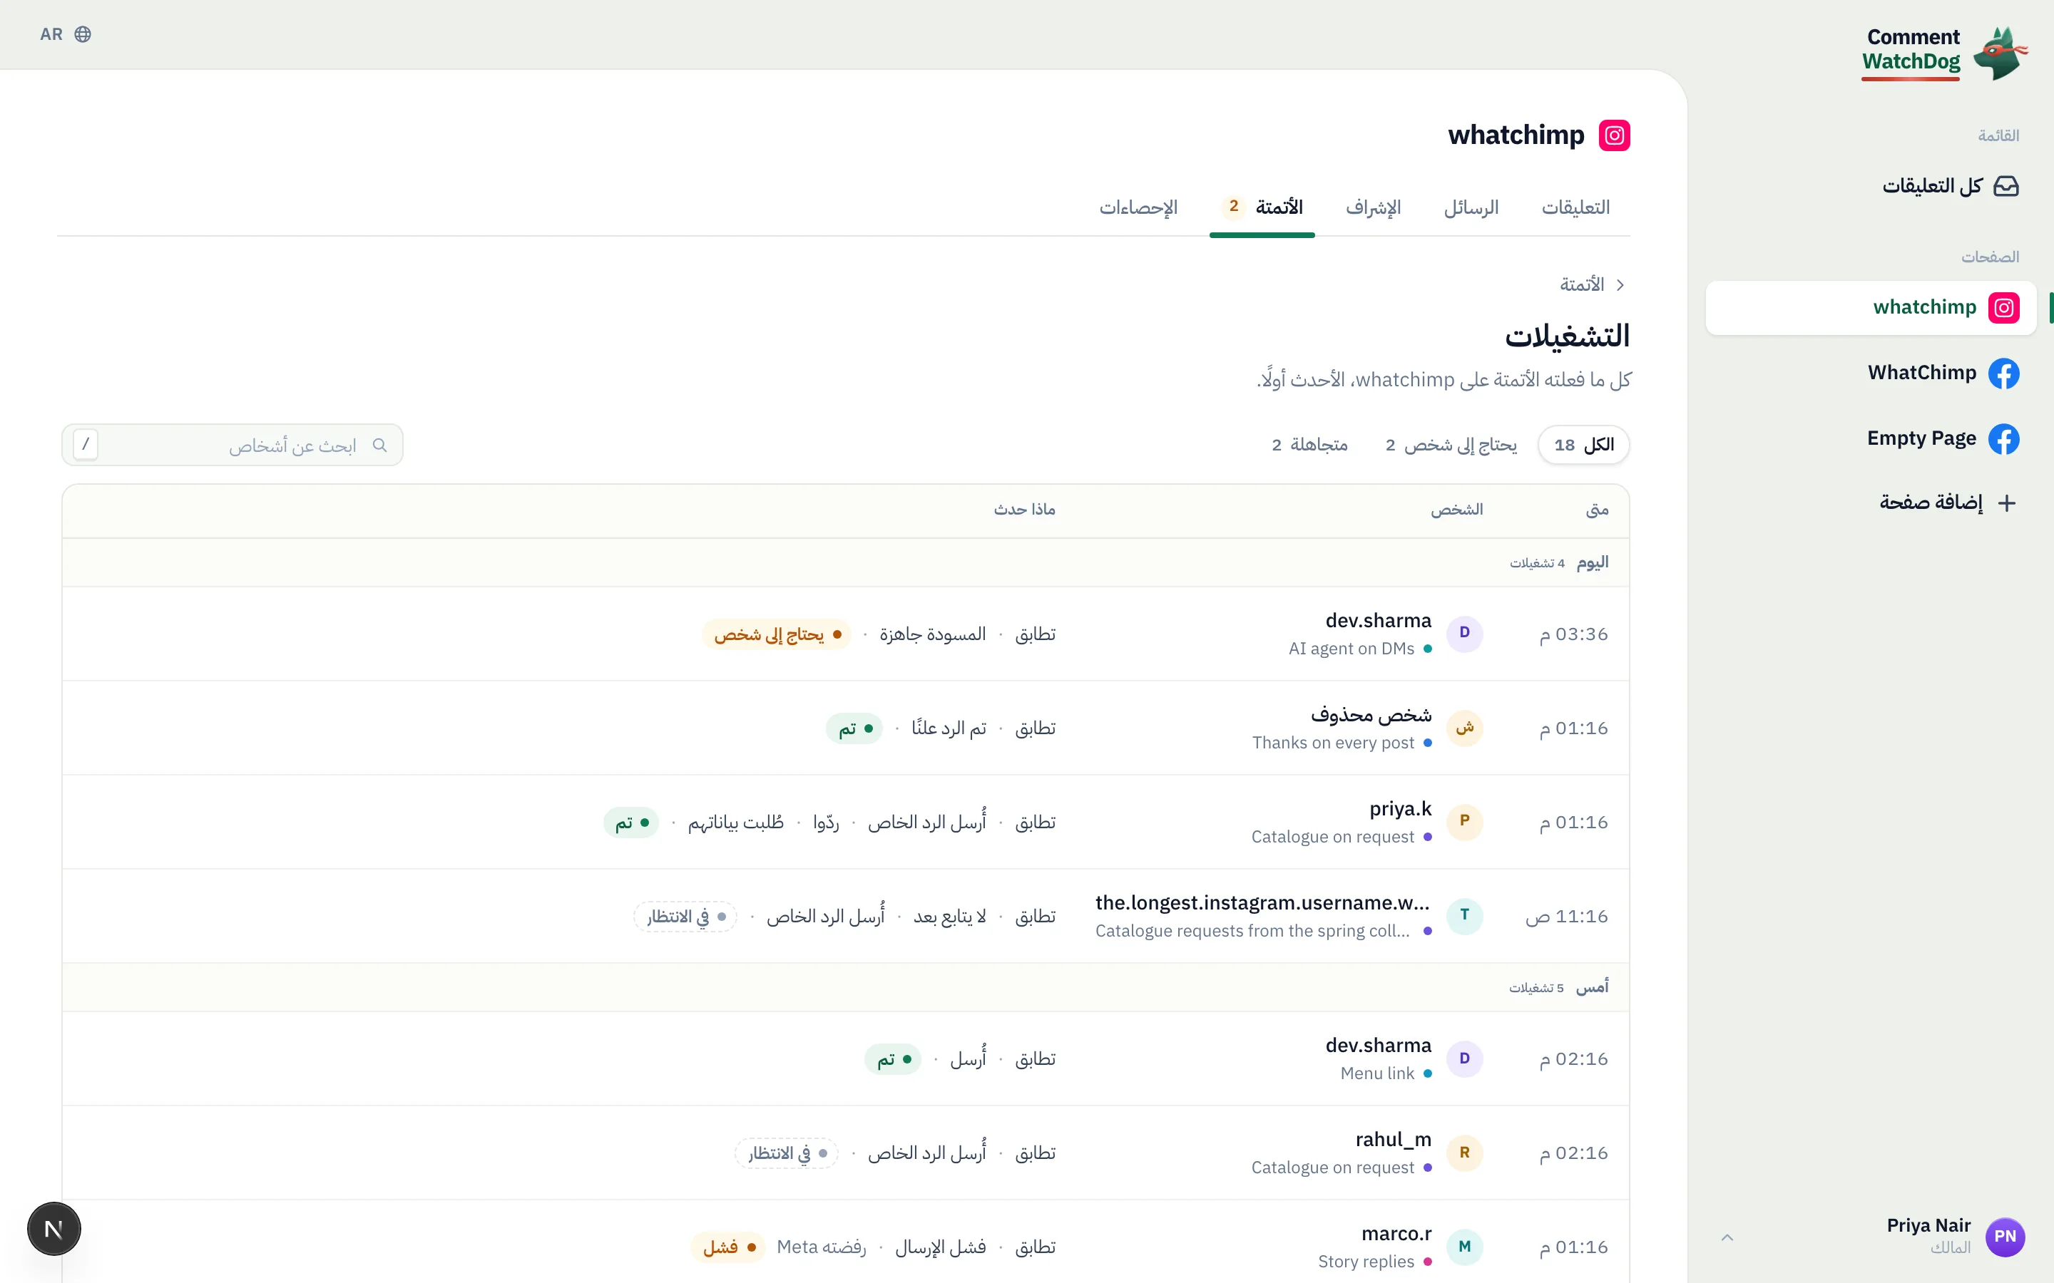Click the في الانتظار badge in the.longest.instagram row
This screenshot has width=2054, height=1283.
tap(686, 917)
